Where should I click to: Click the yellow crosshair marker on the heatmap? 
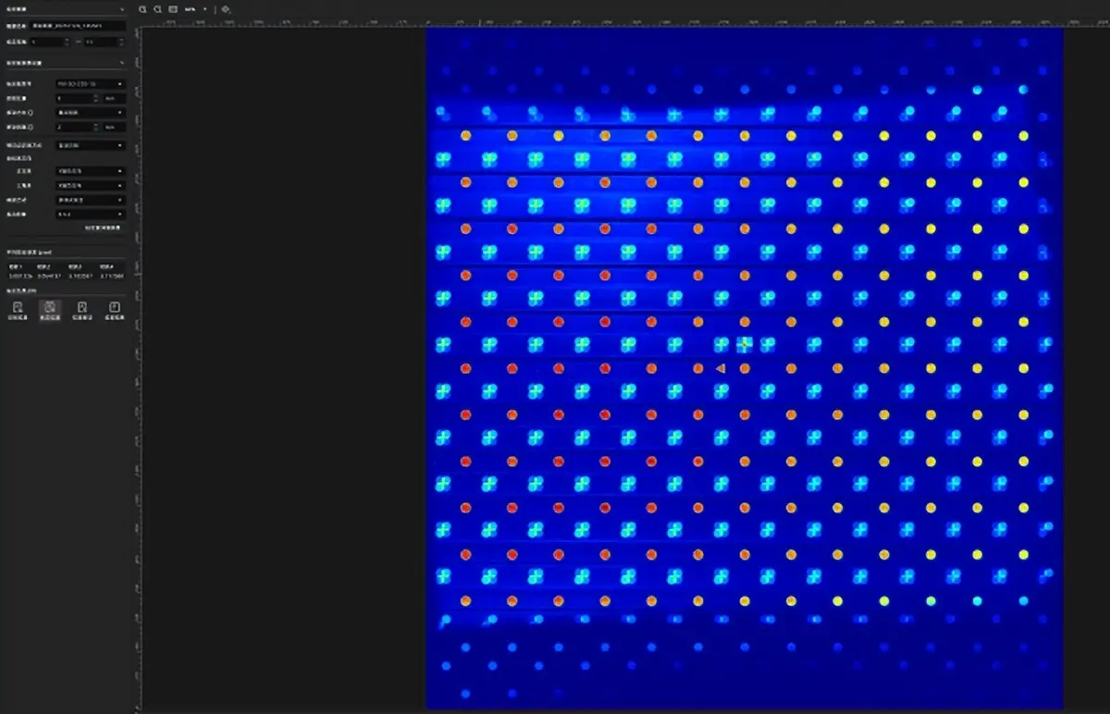pos(744,344)
